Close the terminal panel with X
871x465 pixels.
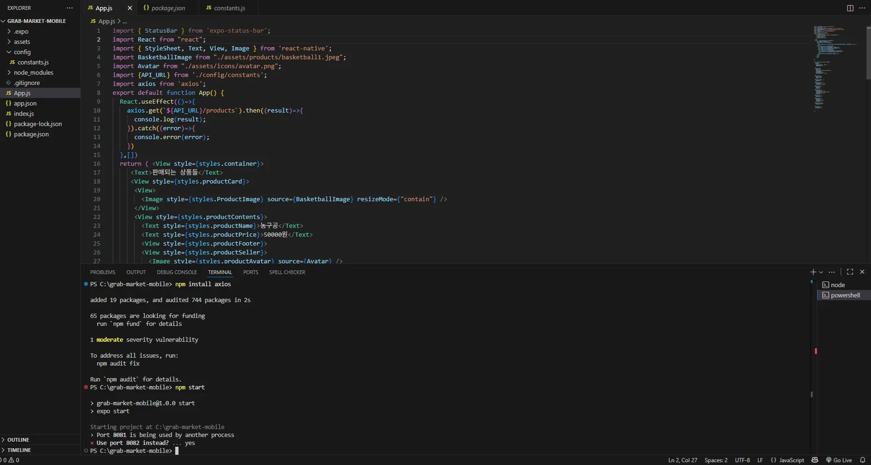click(x=862, y=272)
